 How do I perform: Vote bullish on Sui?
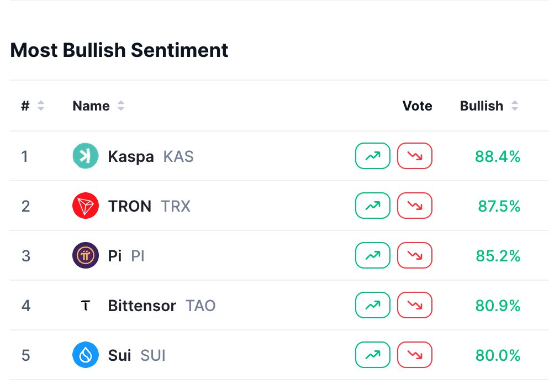373,355
